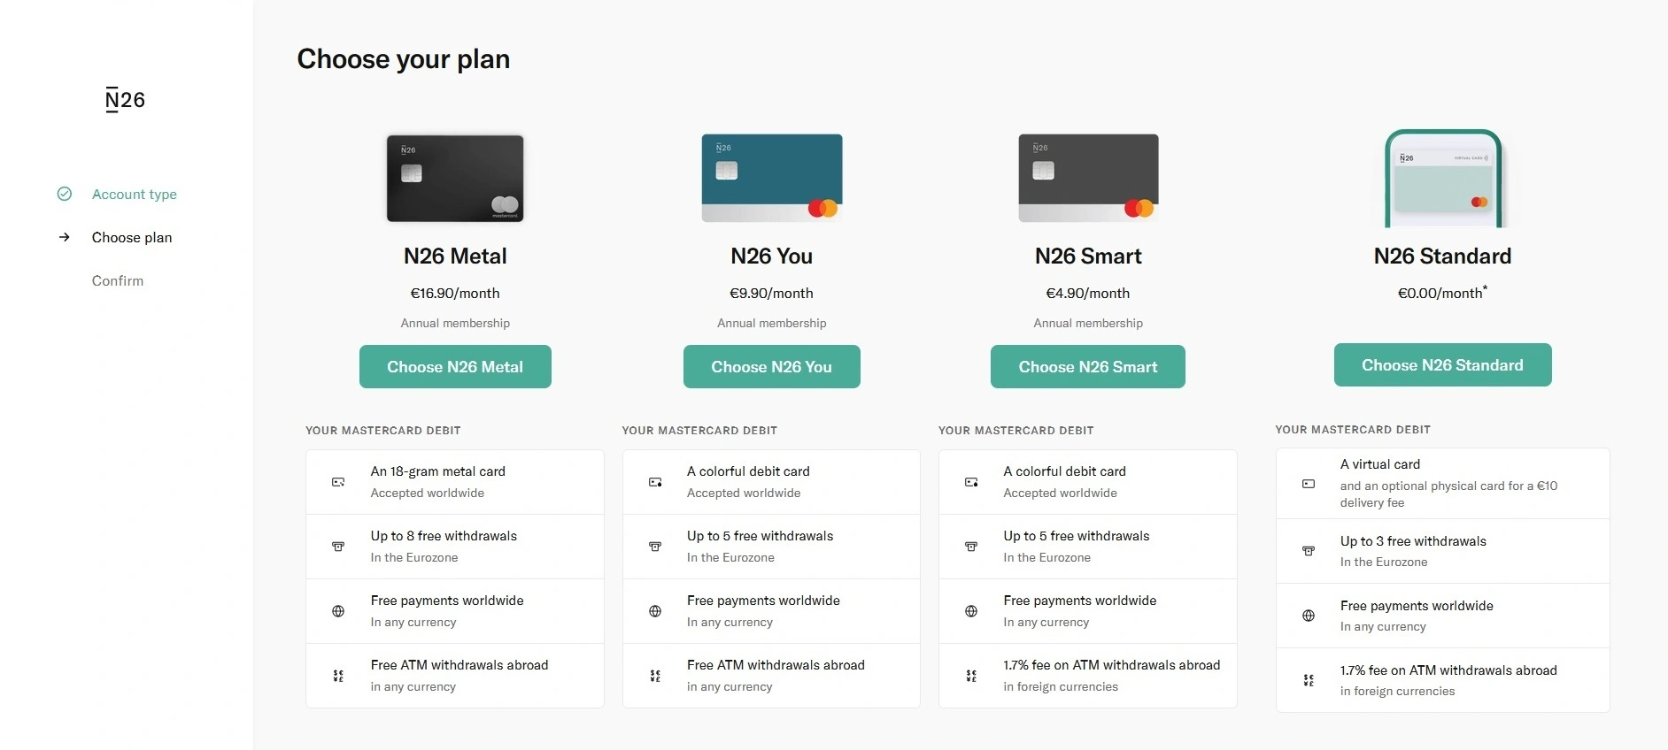Screen dimensions: 1668x750
Task: Choose the N26 Smart plan
Action: point(1087,367)
